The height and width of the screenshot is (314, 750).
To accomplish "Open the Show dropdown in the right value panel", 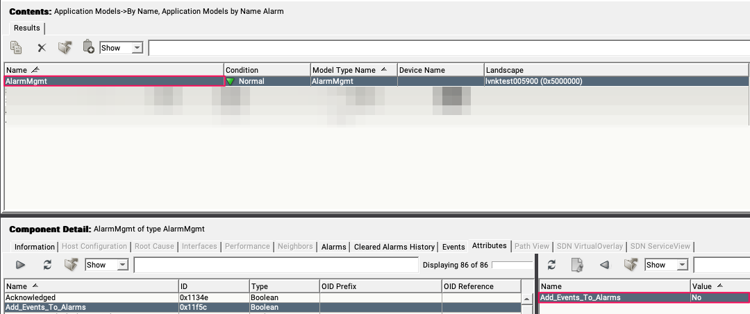I will (665, 265).
